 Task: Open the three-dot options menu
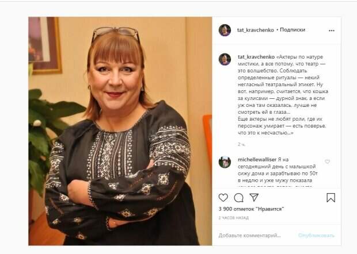tap(332, 30)
